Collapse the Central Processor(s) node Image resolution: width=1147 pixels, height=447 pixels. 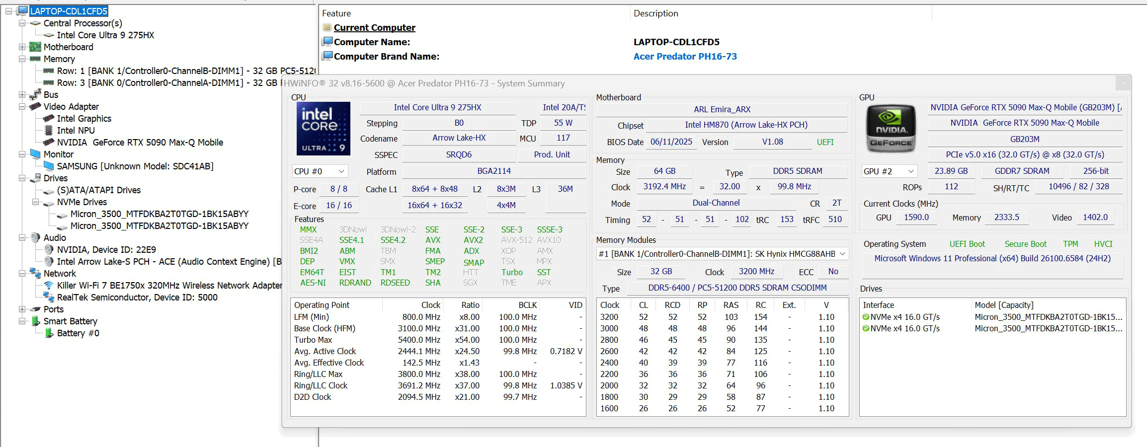click(x=22, y=23)
